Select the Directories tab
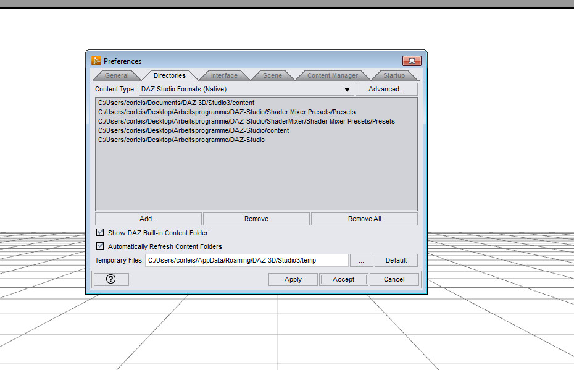 (170, 75)
